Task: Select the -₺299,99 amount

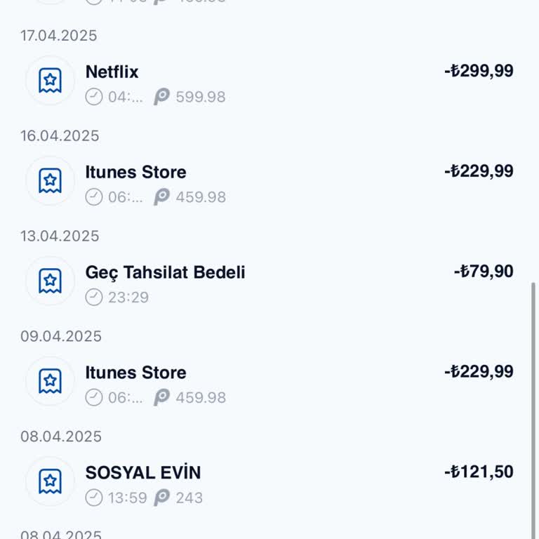Action: 479,71
